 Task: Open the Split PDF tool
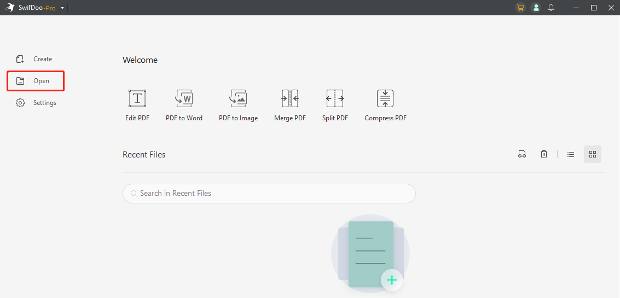coord(335,106)
